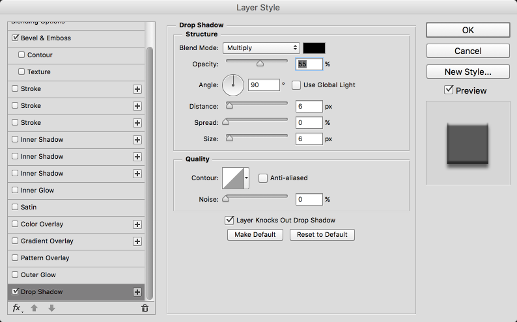Click plus icon beside Color Overlay
This screenshot has height=322, width=517.
coord(137,224)
